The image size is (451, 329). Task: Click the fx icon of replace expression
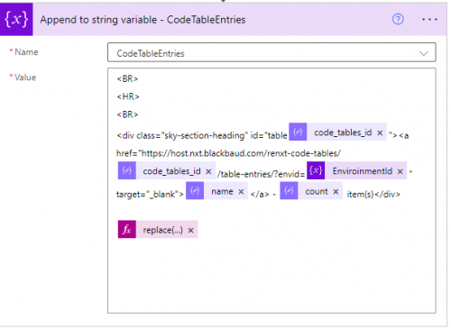click(x=127, y=229)
